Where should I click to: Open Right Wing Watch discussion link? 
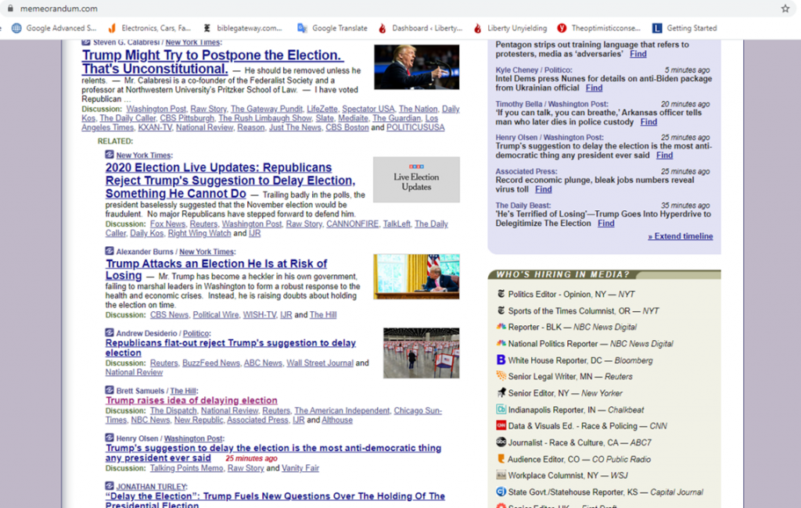[x=199, y=233]
